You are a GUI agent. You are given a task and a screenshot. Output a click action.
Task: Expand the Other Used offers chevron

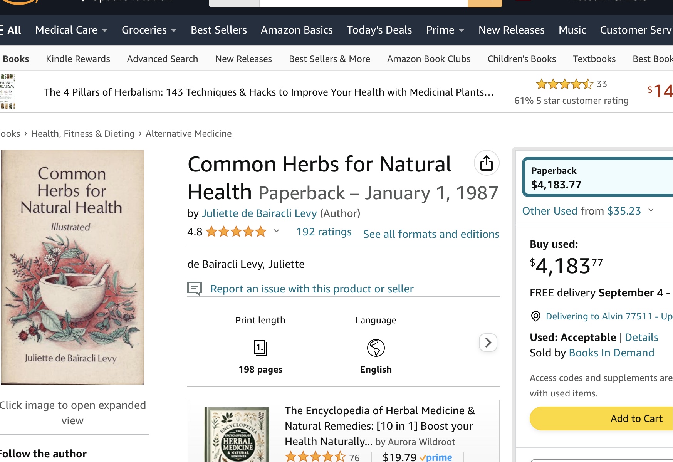651,210
